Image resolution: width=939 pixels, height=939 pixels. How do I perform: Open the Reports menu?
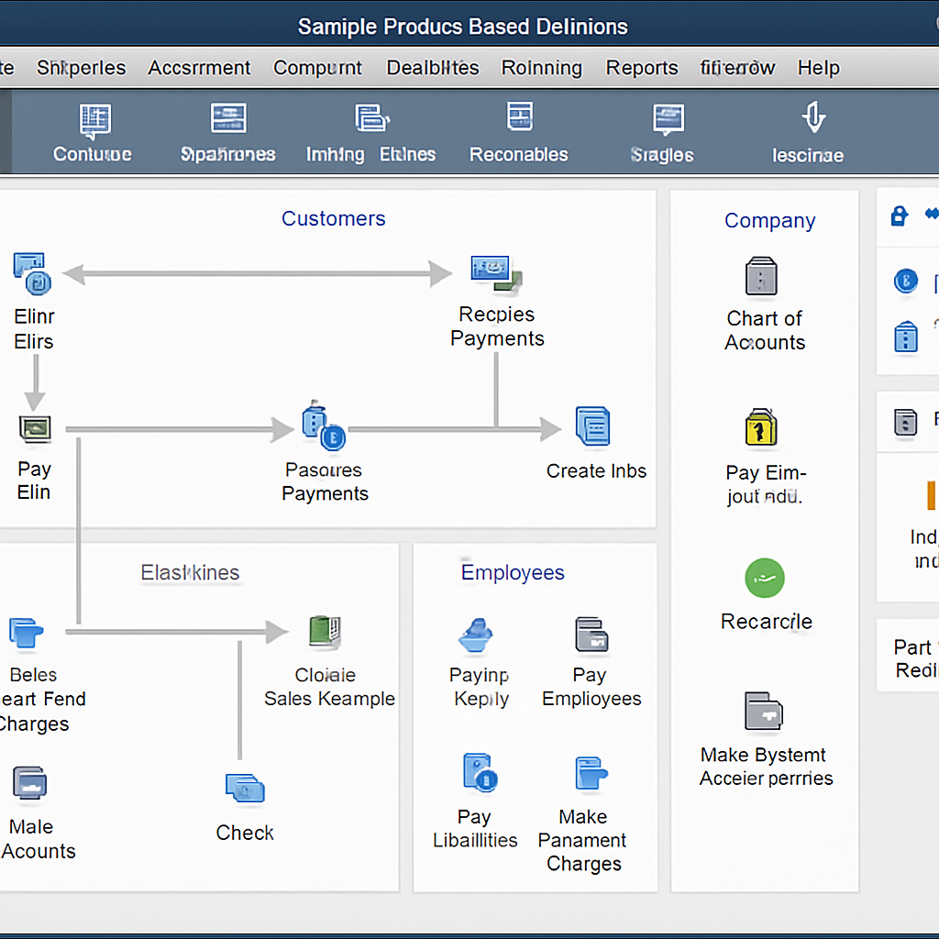(x=642, y=68)
